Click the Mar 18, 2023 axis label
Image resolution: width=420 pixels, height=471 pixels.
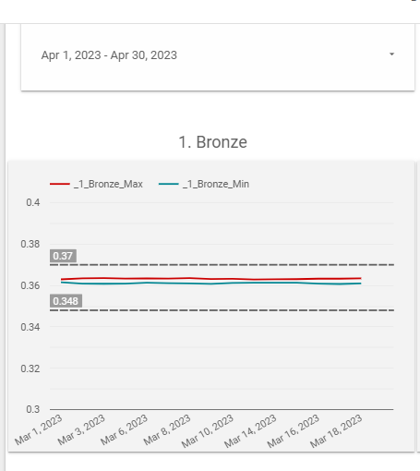click(x=336, y=431)
